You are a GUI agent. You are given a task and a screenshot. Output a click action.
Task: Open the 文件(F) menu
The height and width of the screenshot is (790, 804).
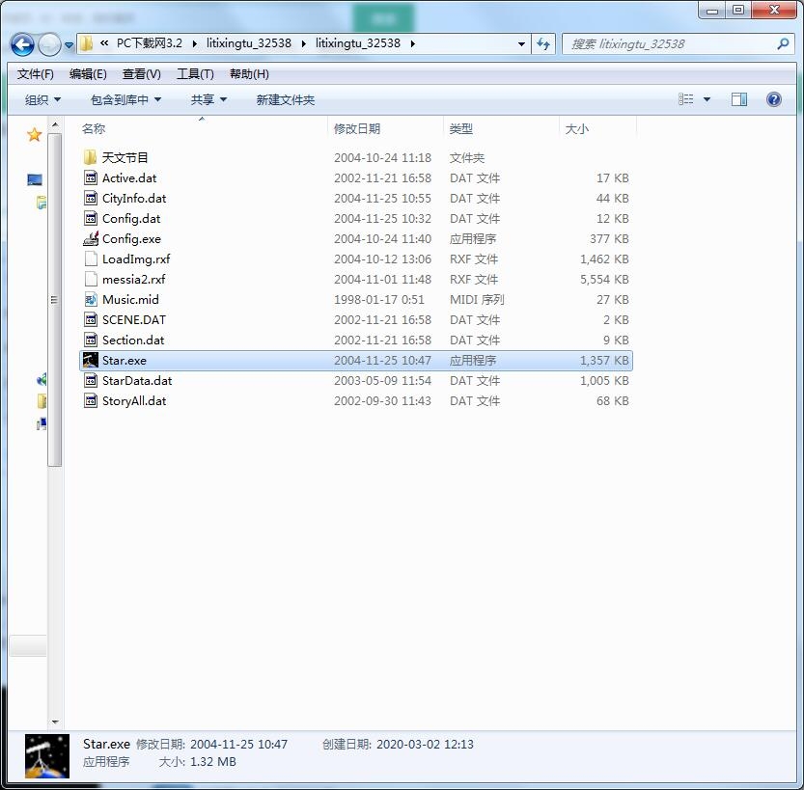[36, 74]
